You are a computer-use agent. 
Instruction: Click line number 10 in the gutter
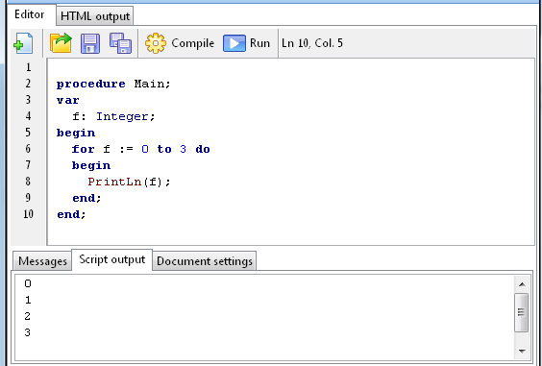(28, 214)
